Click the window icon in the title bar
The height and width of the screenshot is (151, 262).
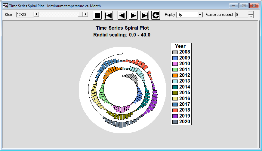tap(5, 6)
